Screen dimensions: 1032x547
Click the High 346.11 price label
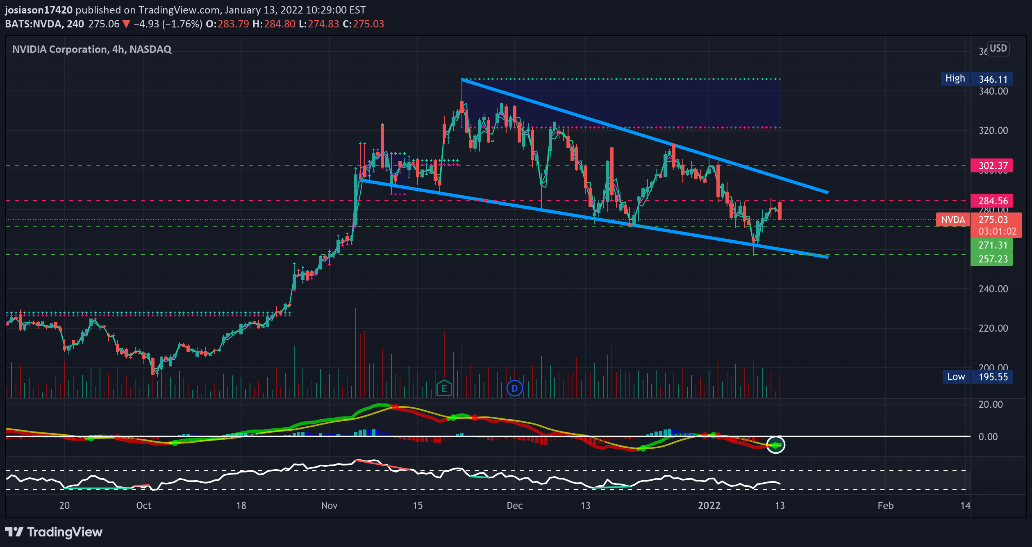977,79
